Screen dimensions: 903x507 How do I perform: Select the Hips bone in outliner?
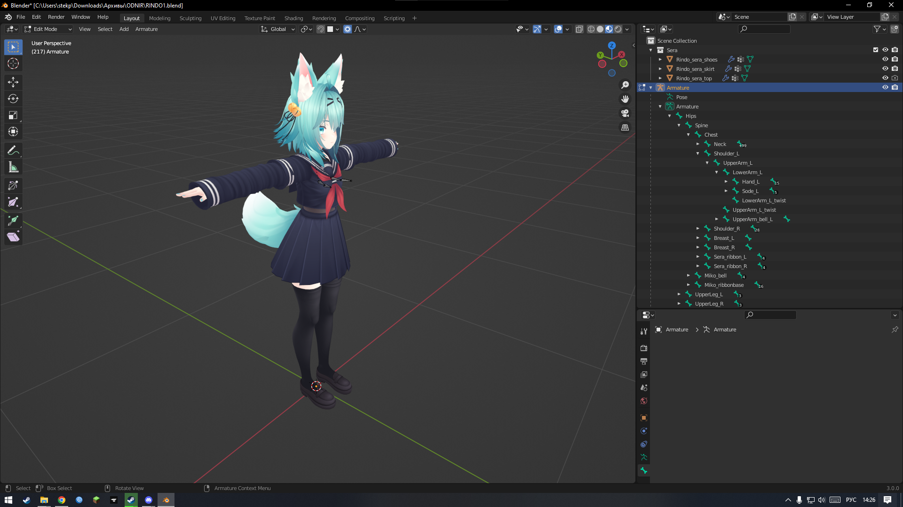click(x=690, y=116)
